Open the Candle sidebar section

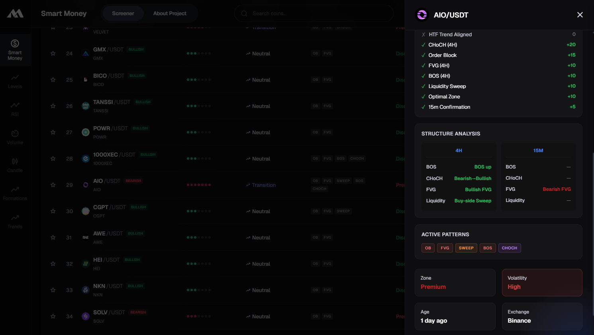pos(15,165)
